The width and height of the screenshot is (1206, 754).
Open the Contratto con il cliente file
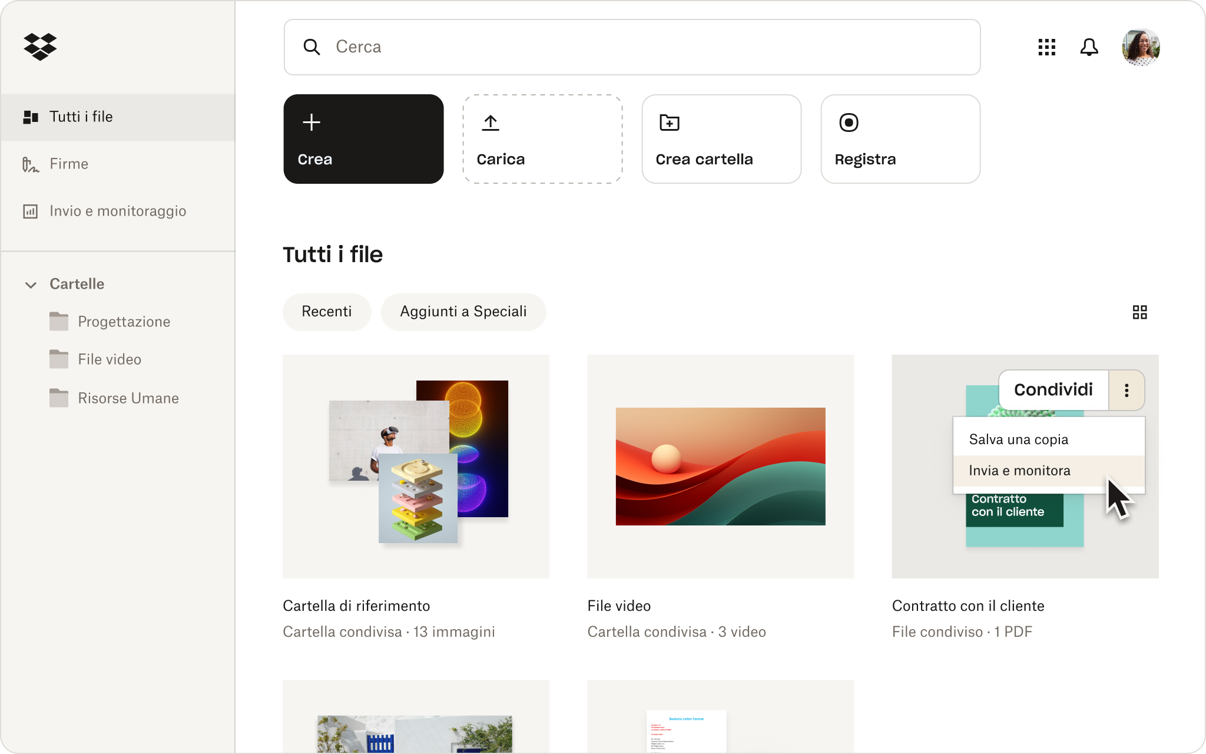click(968, 606)
